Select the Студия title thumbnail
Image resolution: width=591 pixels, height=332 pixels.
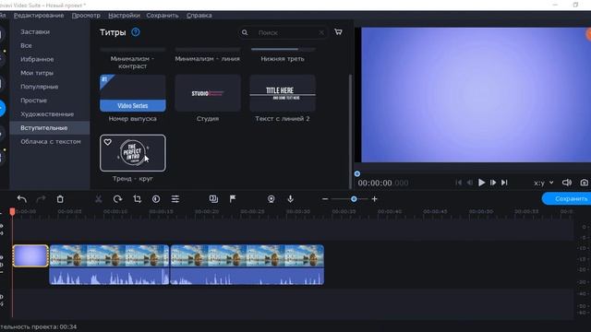click(x=208, y=93)
